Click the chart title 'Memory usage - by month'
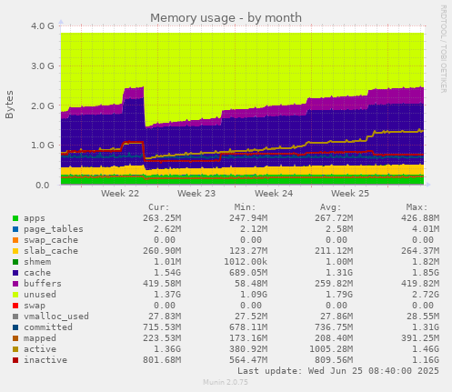 (x=226, y=18)
